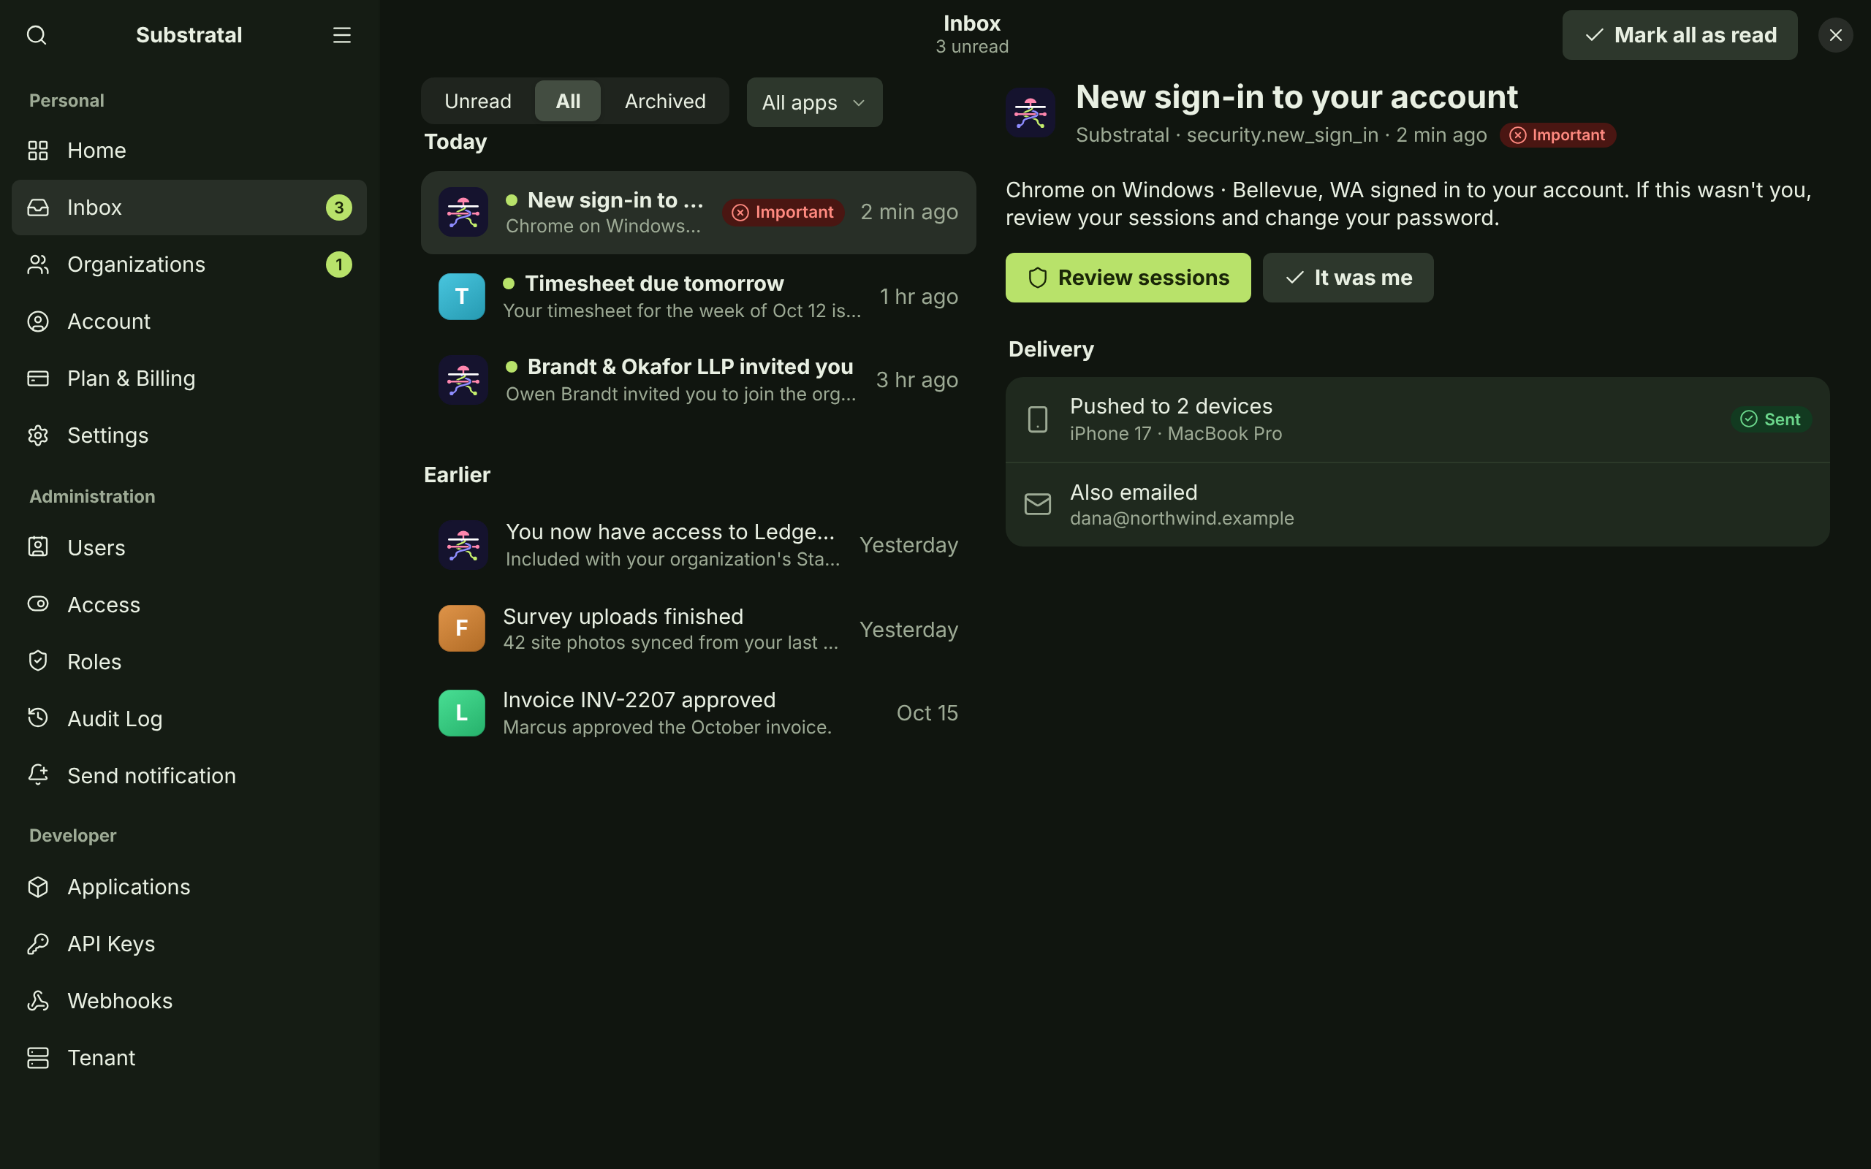Viewport: 1871px width, 1169px height.
Task: Open the search magnifier icon
Action: pyautogui.click(x=37, y=35)
